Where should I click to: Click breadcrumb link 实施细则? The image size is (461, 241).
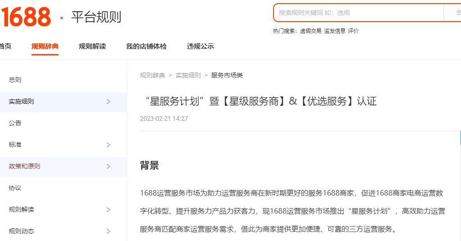(x=188, y=75)
